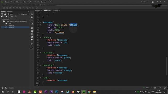
Task: Click selected hex color 21B179 on line 77
Action: (73, 25)
